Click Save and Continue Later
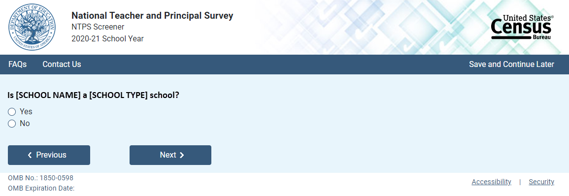 coord(511,64)
